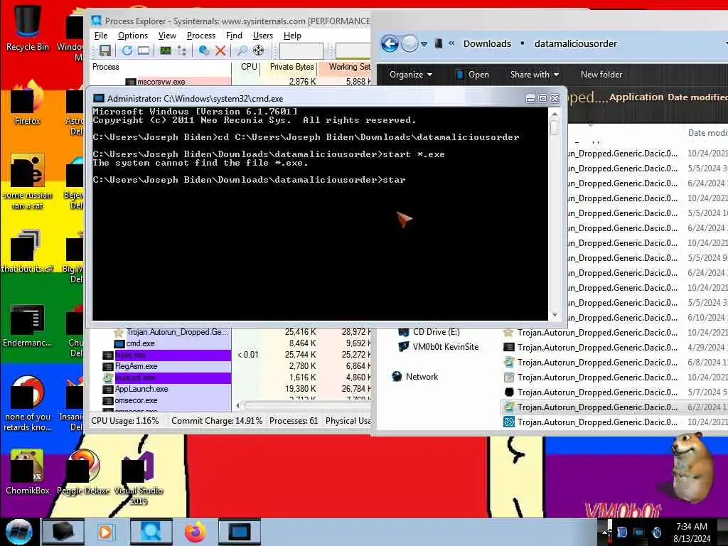This screenshot has height=546, width=728.
Task: Click Kill Process red X icon
Action: tap(220, 50)
